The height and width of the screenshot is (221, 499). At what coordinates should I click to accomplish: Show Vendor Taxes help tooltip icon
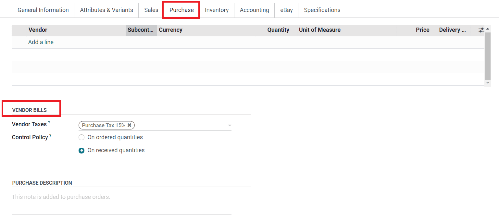49,122
